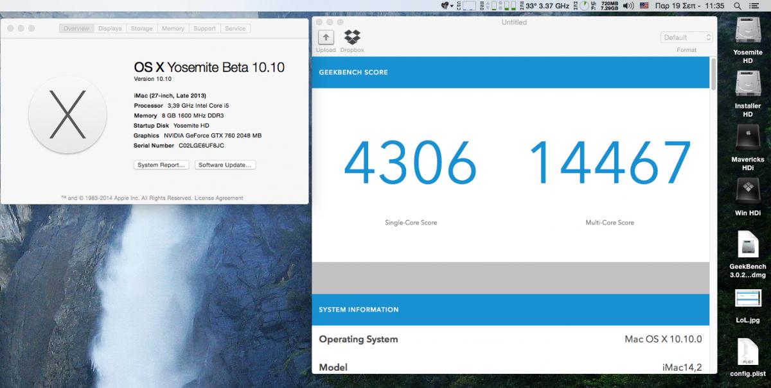Screen dimensions: 771x388
Task: Click the green clock pie menu bar icon
Action: [585, 6]
